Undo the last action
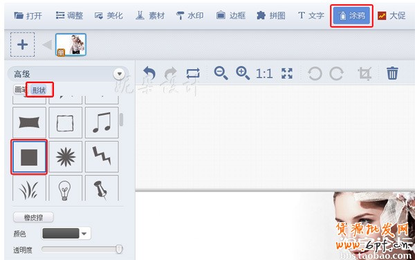The width and height of the screenshot is (415, 260). pyautogui.click(x=149, y=73)
